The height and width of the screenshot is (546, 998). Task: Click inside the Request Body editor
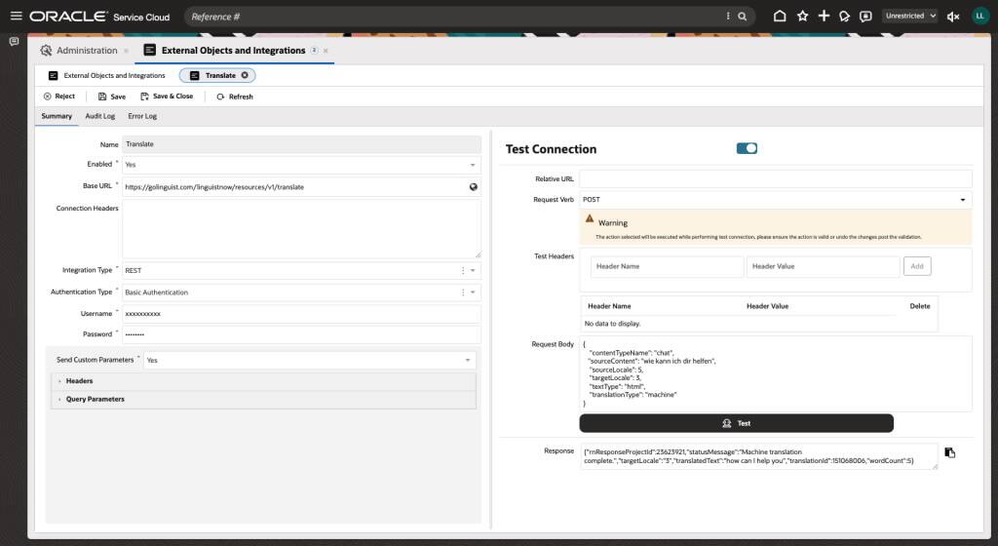point(775,373)
